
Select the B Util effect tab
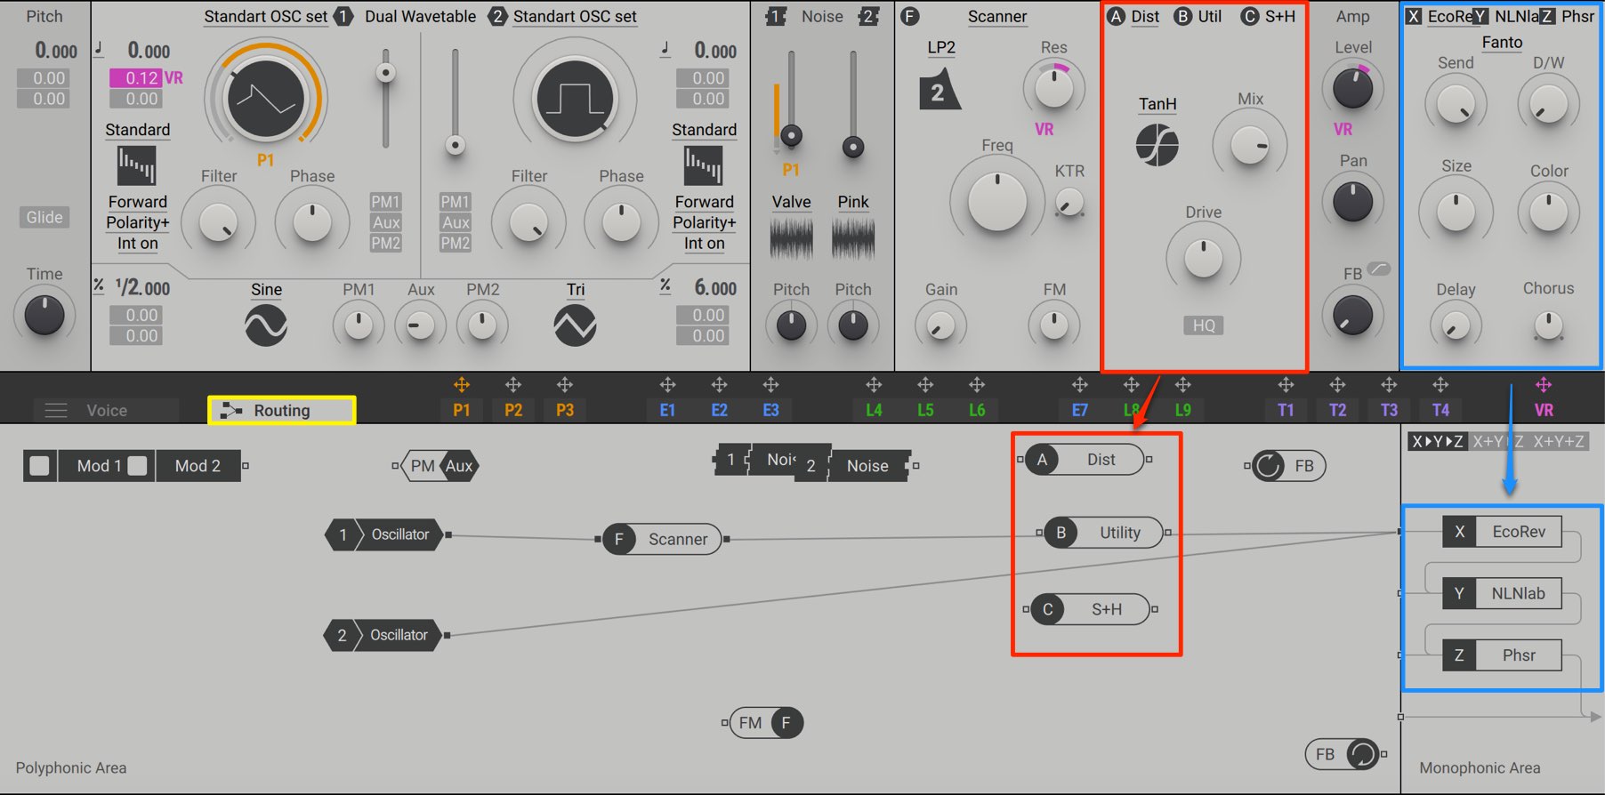click(1198, 16)
